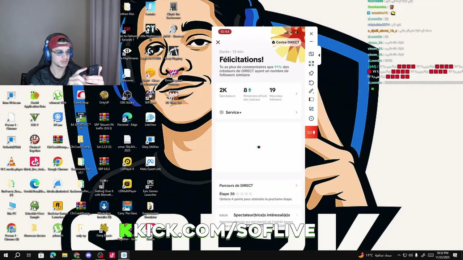Expand the Spectateurs intéressés chevron
The width and height of the screenshot is (463, 260).
[x=297, y=215]
